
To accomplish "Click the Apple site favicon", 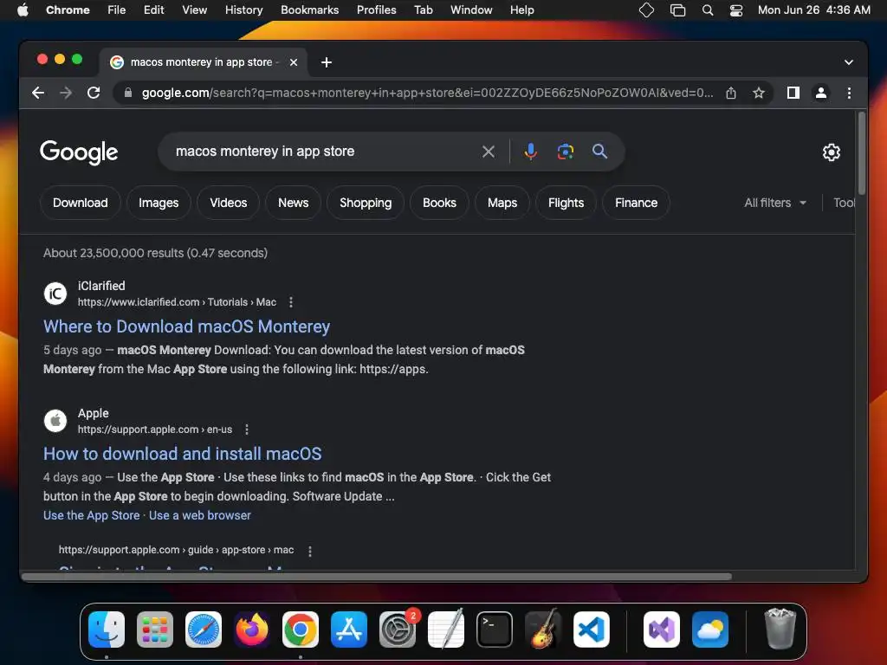I will (55, 420).
